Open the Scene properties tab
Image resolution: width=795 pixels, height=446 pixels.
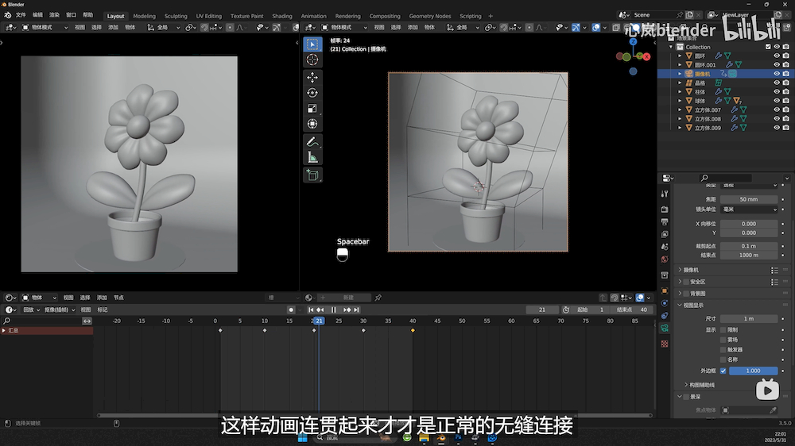click(665, 247)
